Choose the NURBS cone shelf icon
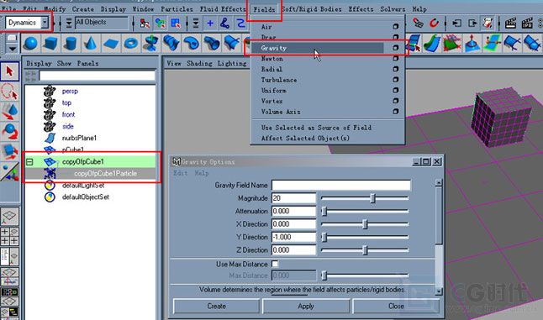The image size is (543, 320). 91,43
